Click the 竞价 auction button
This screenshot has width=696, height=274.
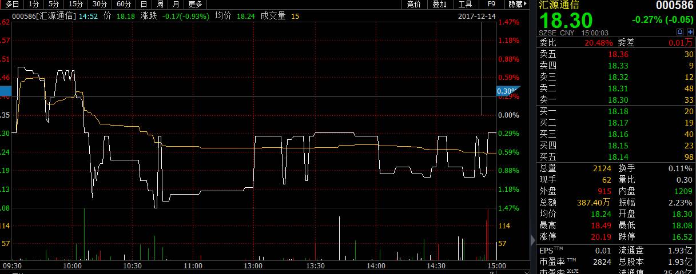click(x=413, y=4)
